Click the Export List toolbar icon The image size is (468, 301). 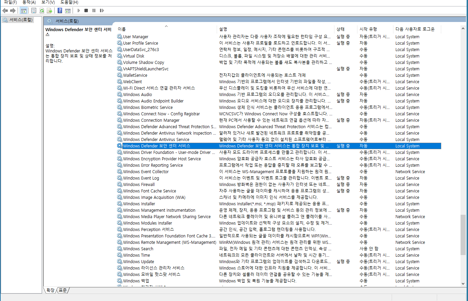tap(50, 10)
